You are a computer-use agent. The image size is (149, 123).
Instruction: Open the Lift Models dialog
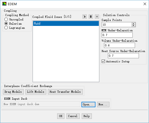pyautogui.click(x=36, y=92)
